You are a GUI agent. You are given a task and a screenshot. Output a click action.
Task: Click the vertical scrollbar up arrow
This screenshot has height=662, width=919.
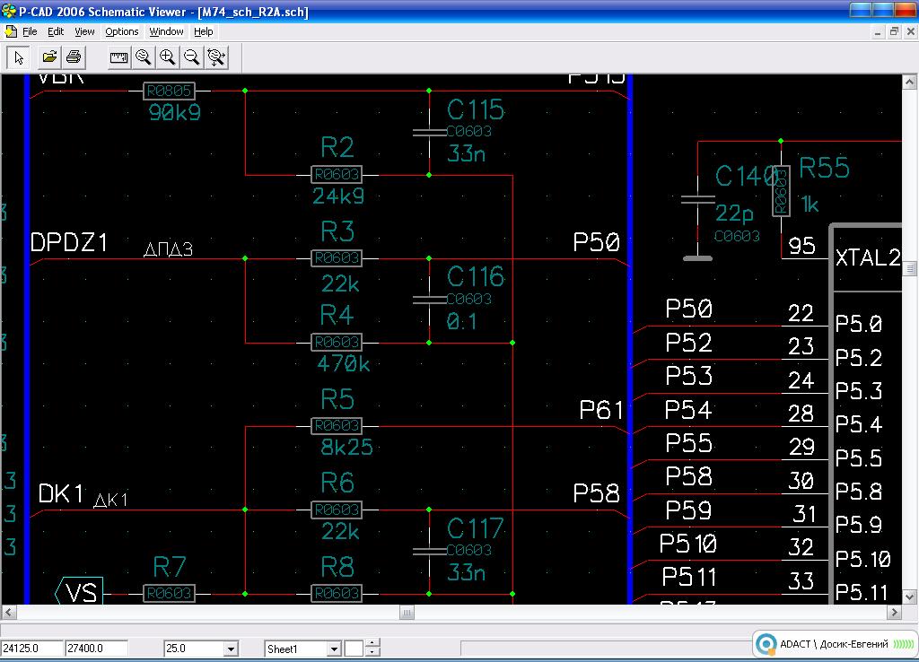pyautogui.click(x=910, y=83)
